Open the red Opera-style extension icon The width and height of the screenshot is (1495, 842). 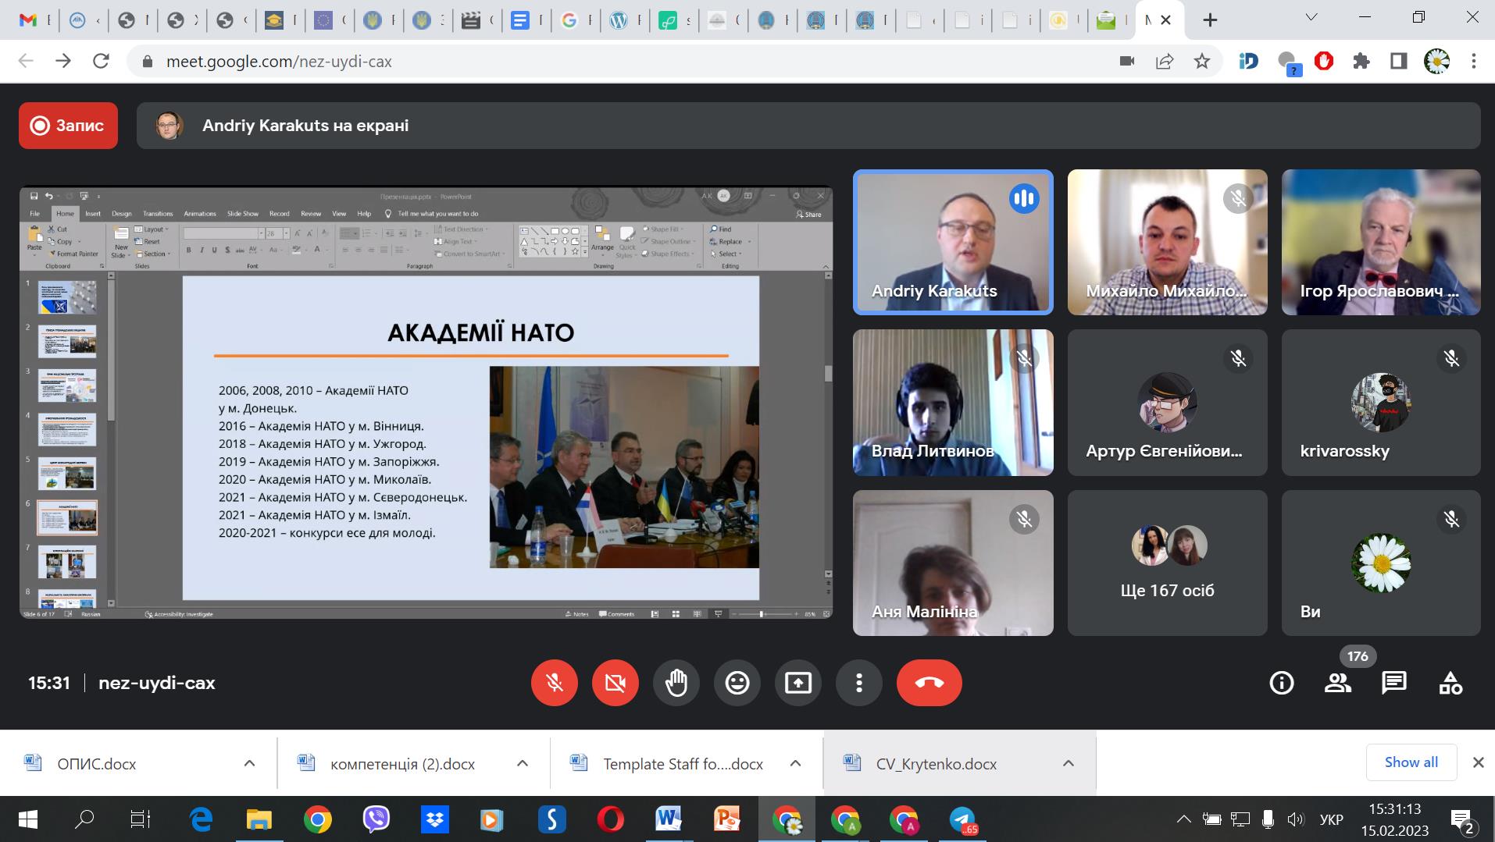click(x=1324, y=61)
